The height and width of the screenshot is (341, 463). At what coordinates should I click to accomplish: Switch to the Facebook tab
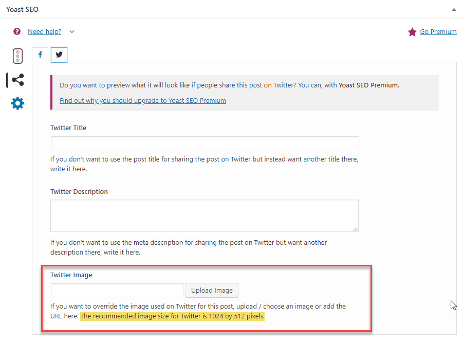click(x=40, y=55)
